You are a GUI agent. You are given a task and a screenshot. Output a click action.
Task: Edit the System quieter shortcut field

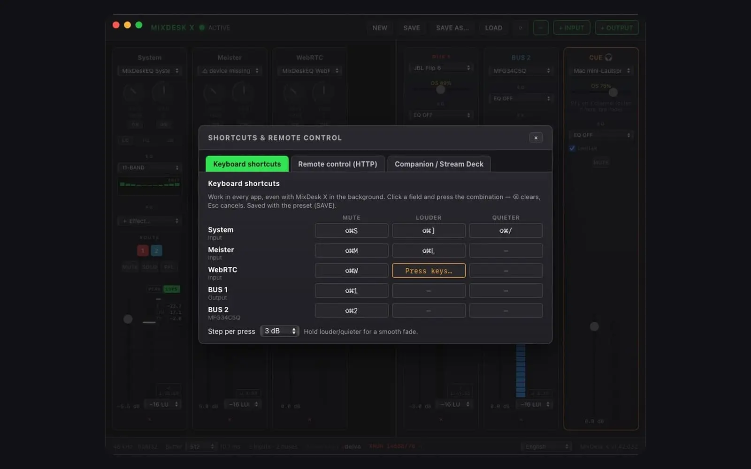pyautogui.click(x=506, y=231)
